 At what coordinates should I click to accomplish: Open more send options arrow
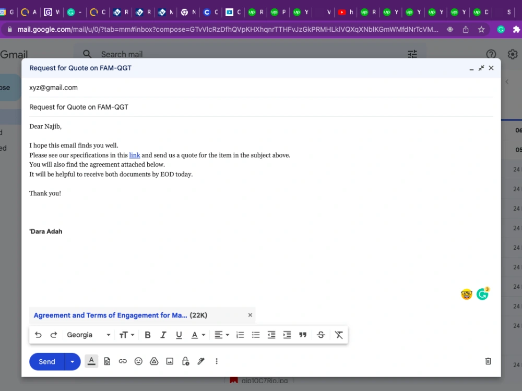pos(72,361)
